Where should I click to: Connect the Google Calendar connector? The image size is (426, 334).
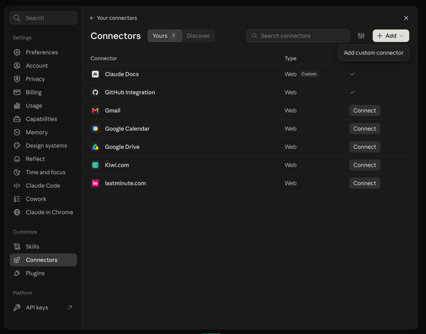(x=364, y=129)
